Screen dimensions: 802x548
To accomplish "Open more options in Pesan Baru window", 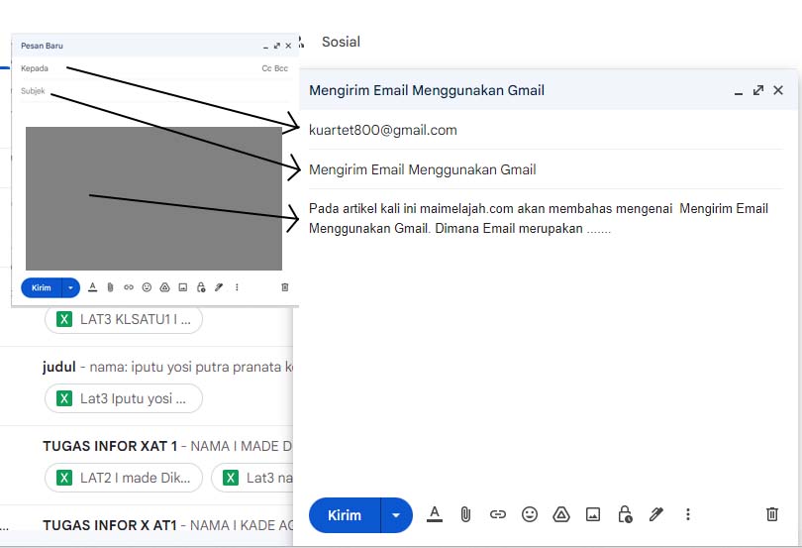I will [237, 287].
